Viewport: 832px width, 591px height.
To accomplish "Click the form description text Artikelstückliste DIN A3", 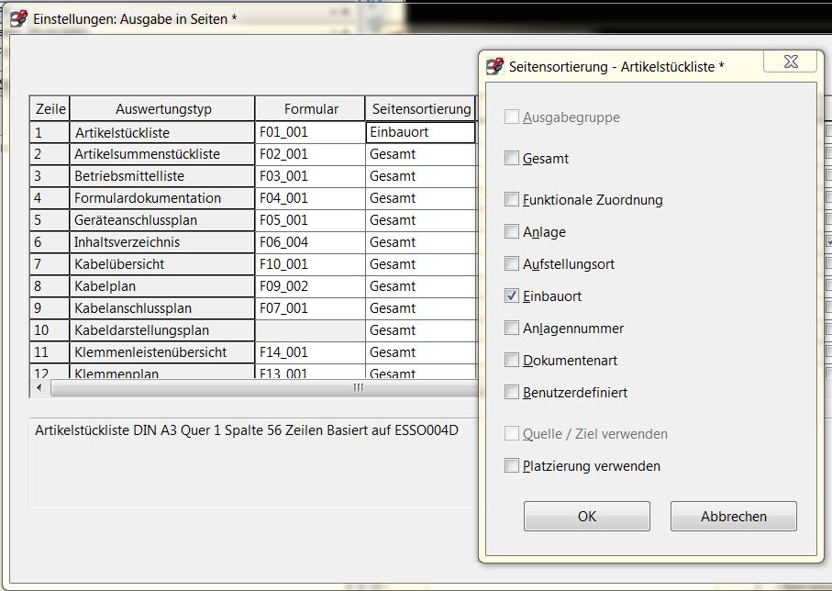I will (x=247, y=430).
